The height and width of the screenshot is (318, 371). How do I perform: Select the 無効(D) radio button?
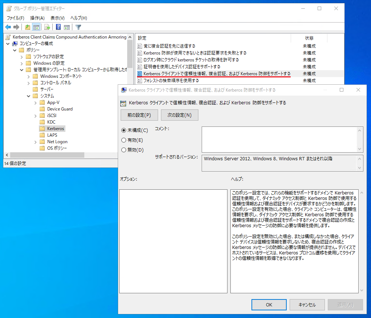point(124,150)
